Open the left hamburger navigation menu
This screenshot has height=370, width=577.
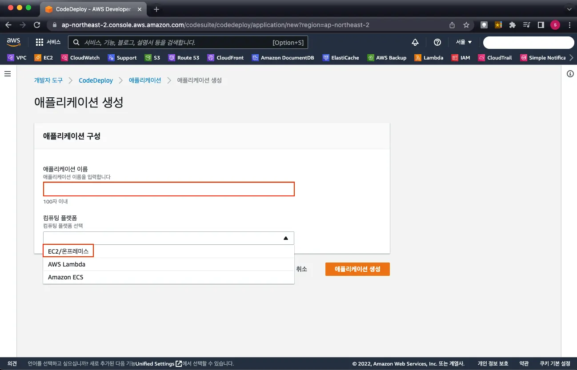8,74
